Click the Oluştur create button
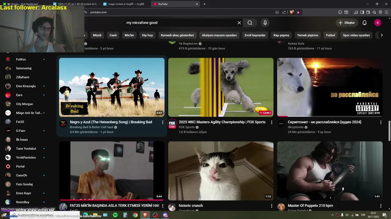Screen dimensions: 391x219 (347, 23)
